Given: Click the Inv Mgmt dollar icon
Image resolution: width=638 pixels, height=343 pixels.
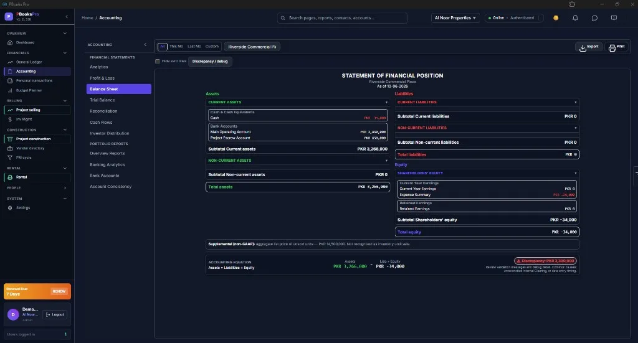Looking at the screenshot, I should click(x=10, y=120).
